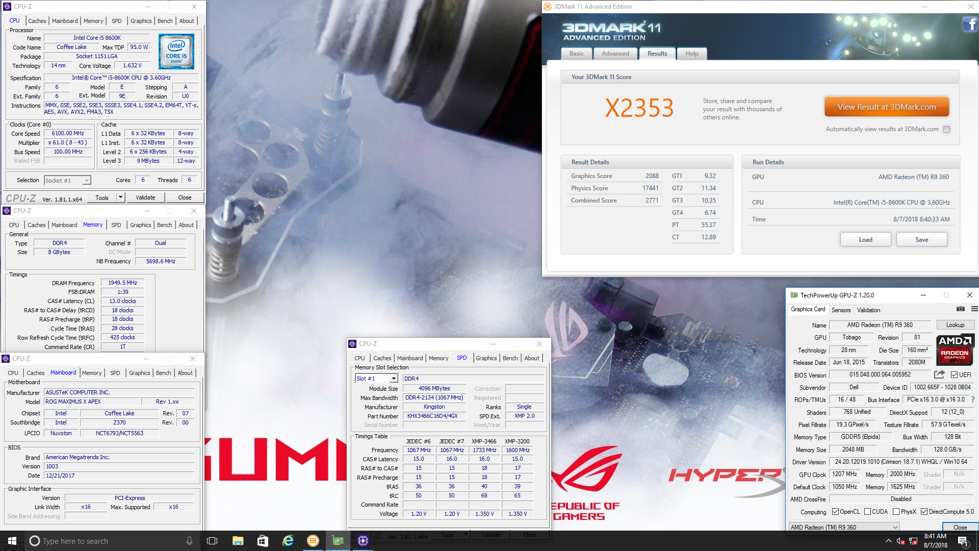Open the Tools dropdown arrow in CPU-Z
The width and height of the screenshot is (979, 551).
pyautogui.click(x=121, y=197)
